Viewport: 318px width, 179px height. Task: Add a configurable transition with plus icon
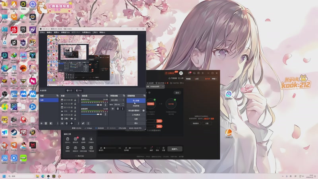point(113,109)
